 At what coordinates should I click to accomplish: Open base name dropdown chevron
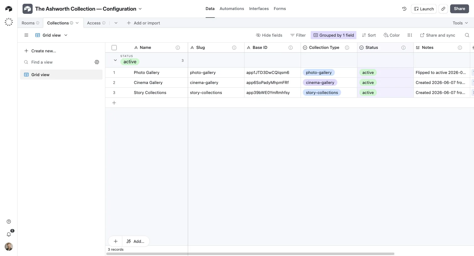point(140,9)
